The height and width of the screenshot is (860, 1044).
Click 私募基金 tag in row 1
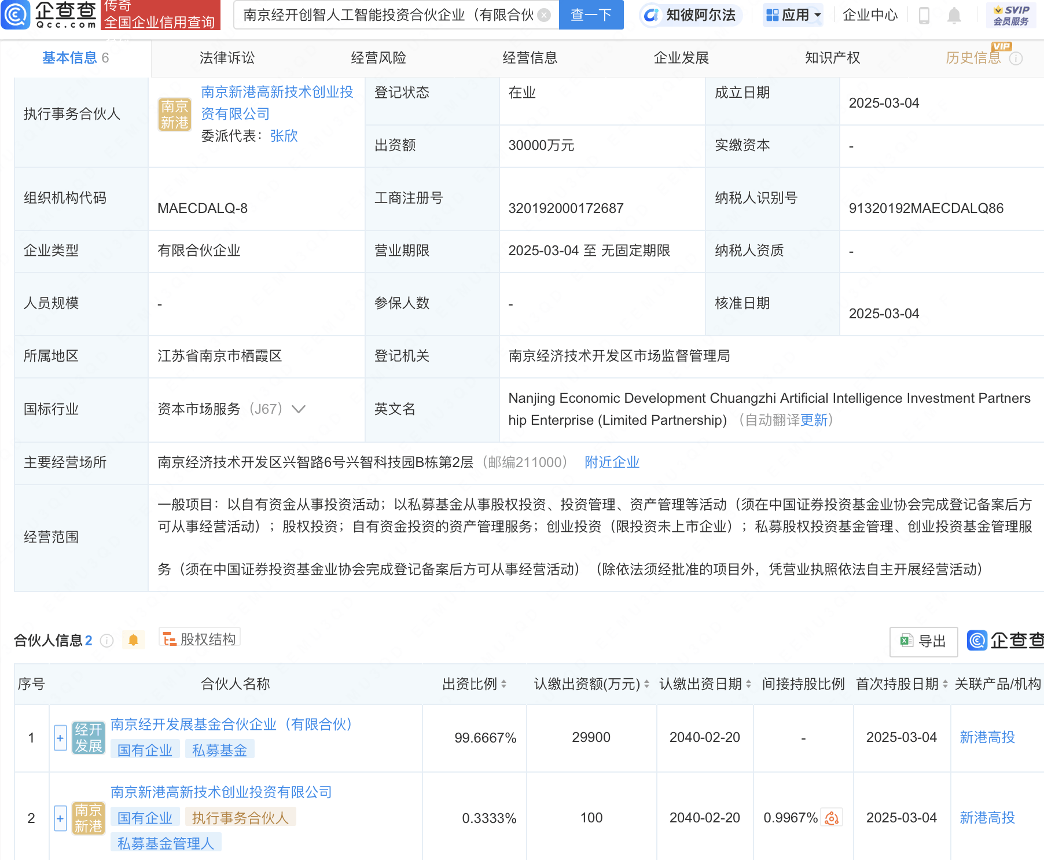pos(219,751)
